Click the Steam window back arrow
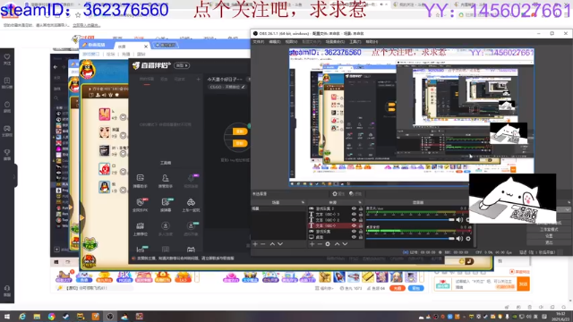The height and width of the screenshot is (322, 573). tap(56, 67)
